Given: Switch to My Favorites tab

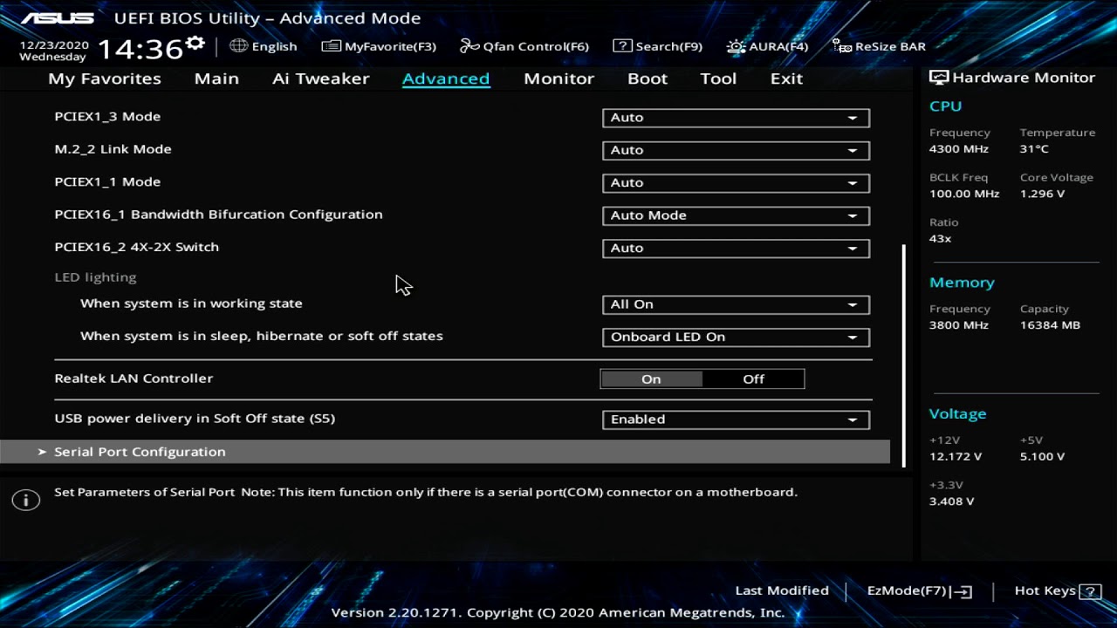Looking at the screenshot, I should point(105,78).
